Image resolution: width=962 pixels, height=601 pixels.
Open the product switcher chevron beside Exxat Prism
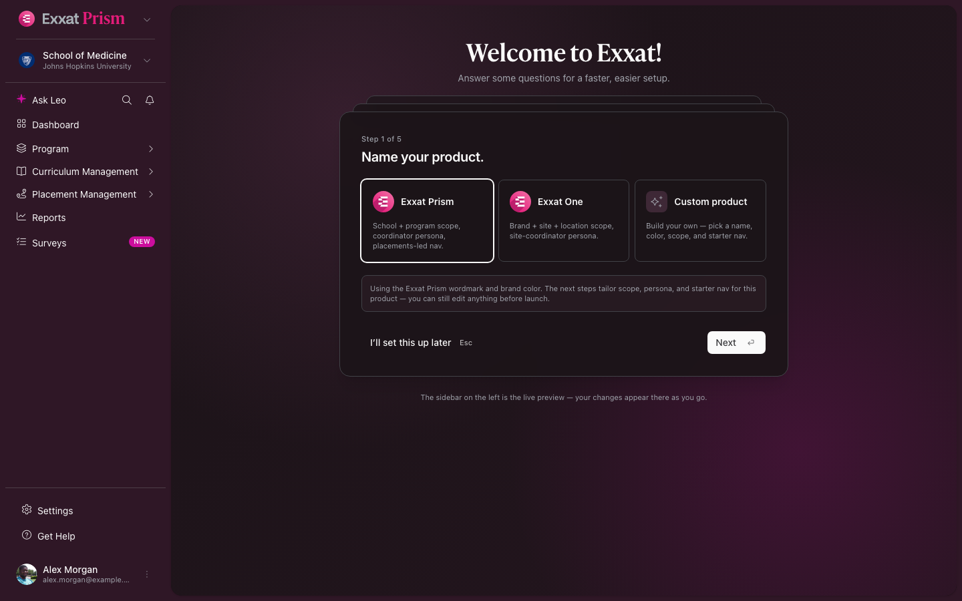pos(147,19)
